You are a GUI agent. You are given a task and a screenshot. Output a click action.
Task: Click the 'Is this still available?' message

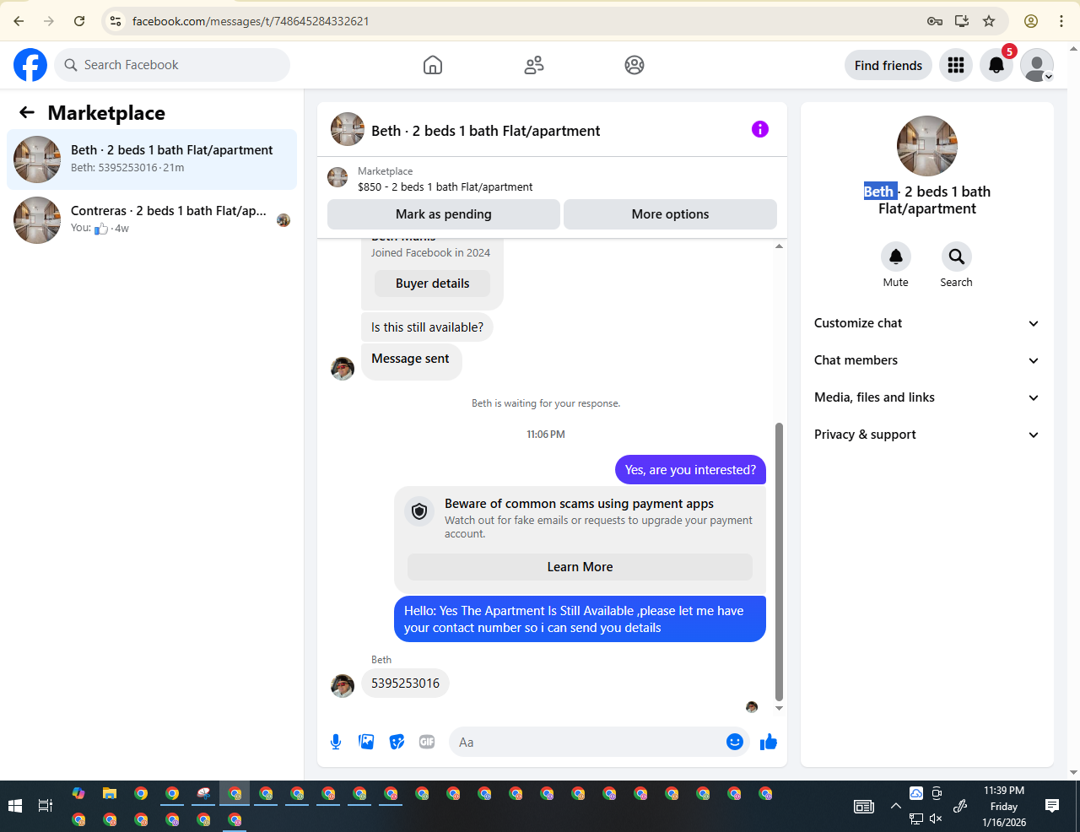tap(427, 327)
